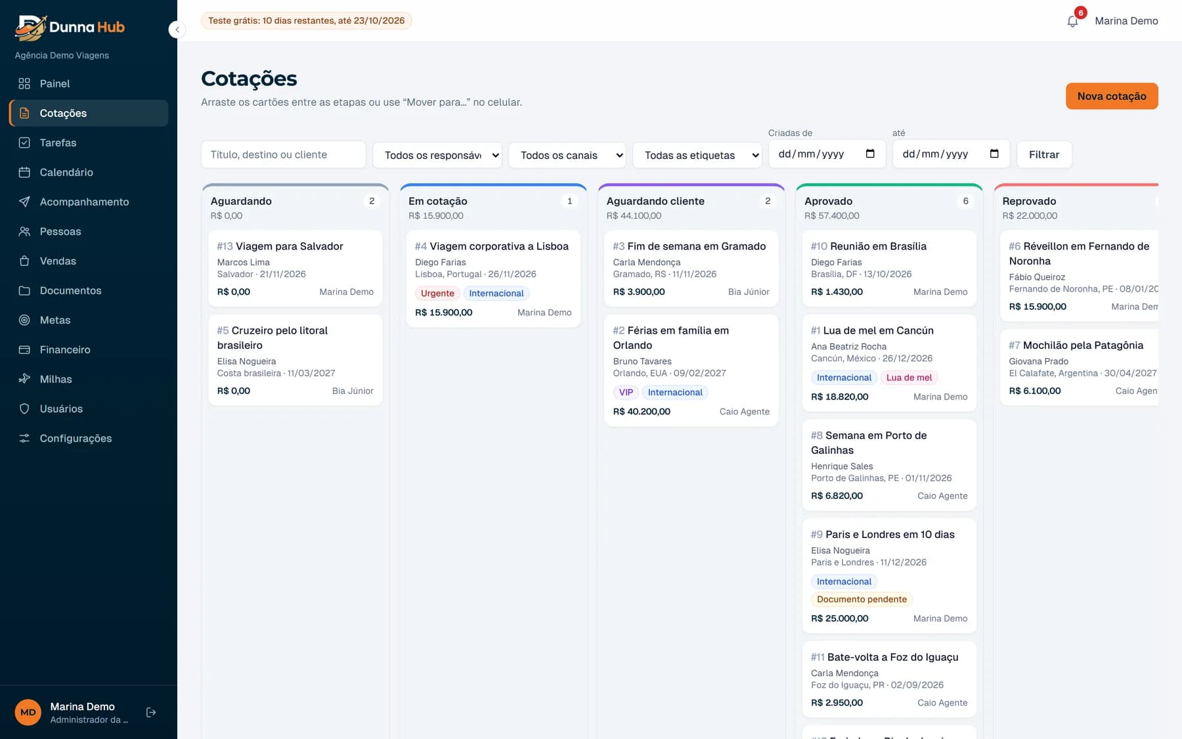1182x739 pixels.
Task: Click the Milhas airplane icon
Action: [24, 379]
